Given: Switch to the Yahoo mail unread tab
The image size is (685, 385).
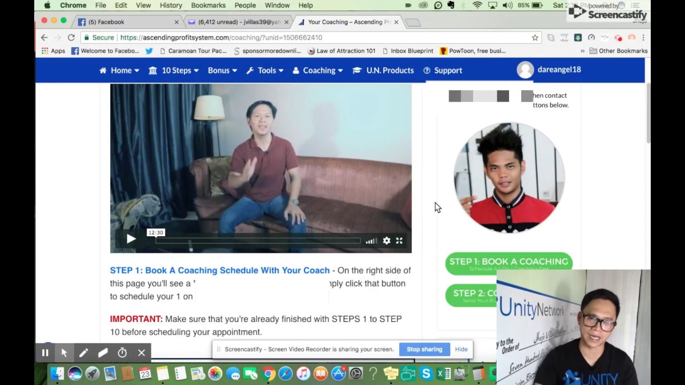Looking at the screenshot, I should click(x=238, y=22).
